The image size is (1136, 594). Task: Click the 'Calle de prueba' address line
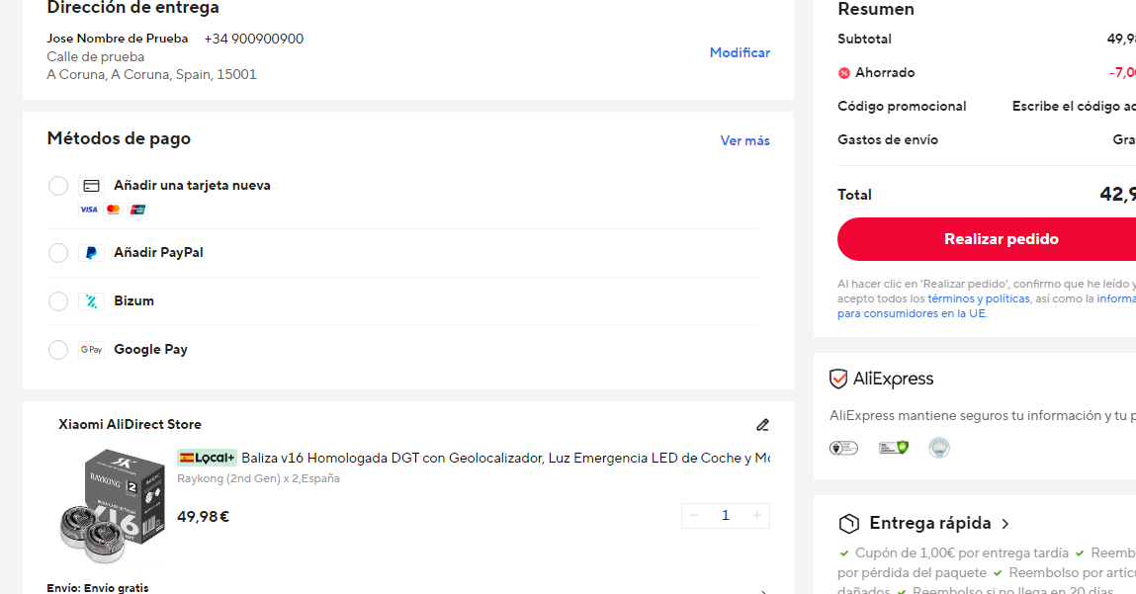pyautogui.click(x=96, y=56)
